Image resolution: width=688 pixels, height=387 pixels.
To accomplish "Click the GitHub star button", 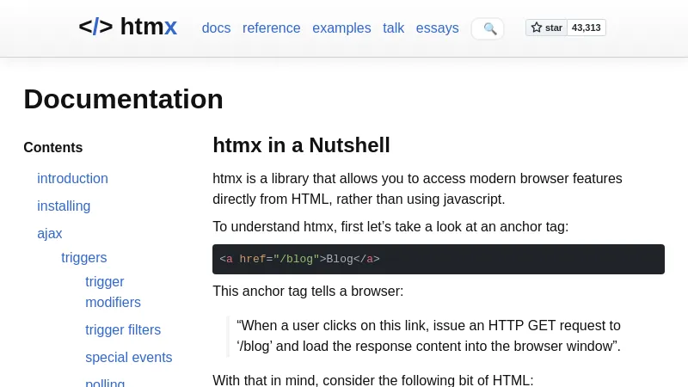I will pos(547,28).
